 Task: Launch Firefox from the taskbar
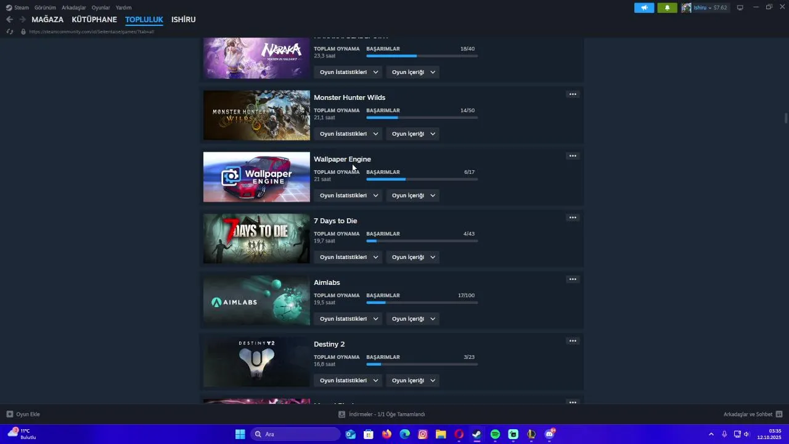coord(386,434)
